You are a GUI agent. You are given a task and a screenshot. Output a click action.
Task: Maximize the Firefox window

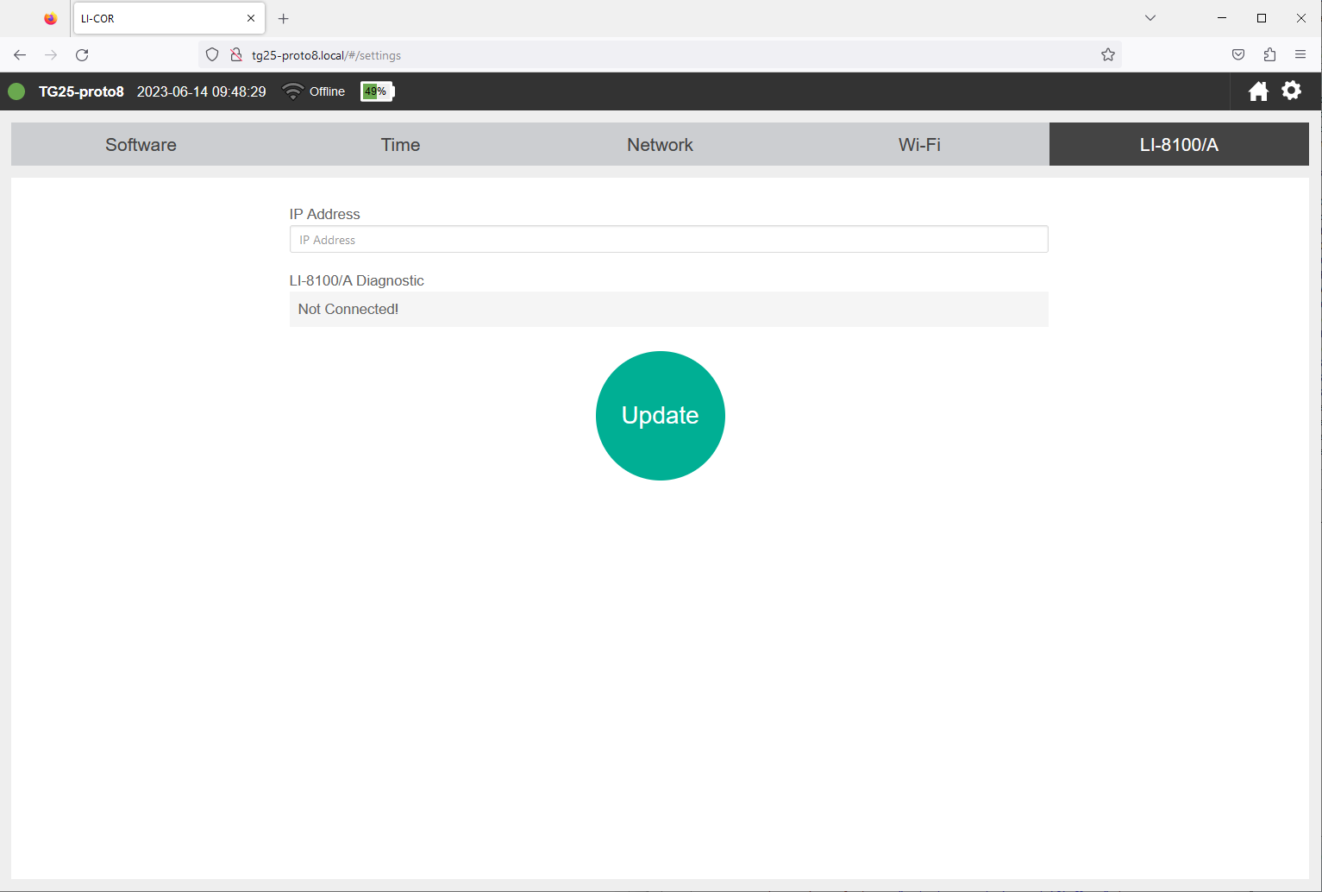[x=1262, y=18]
